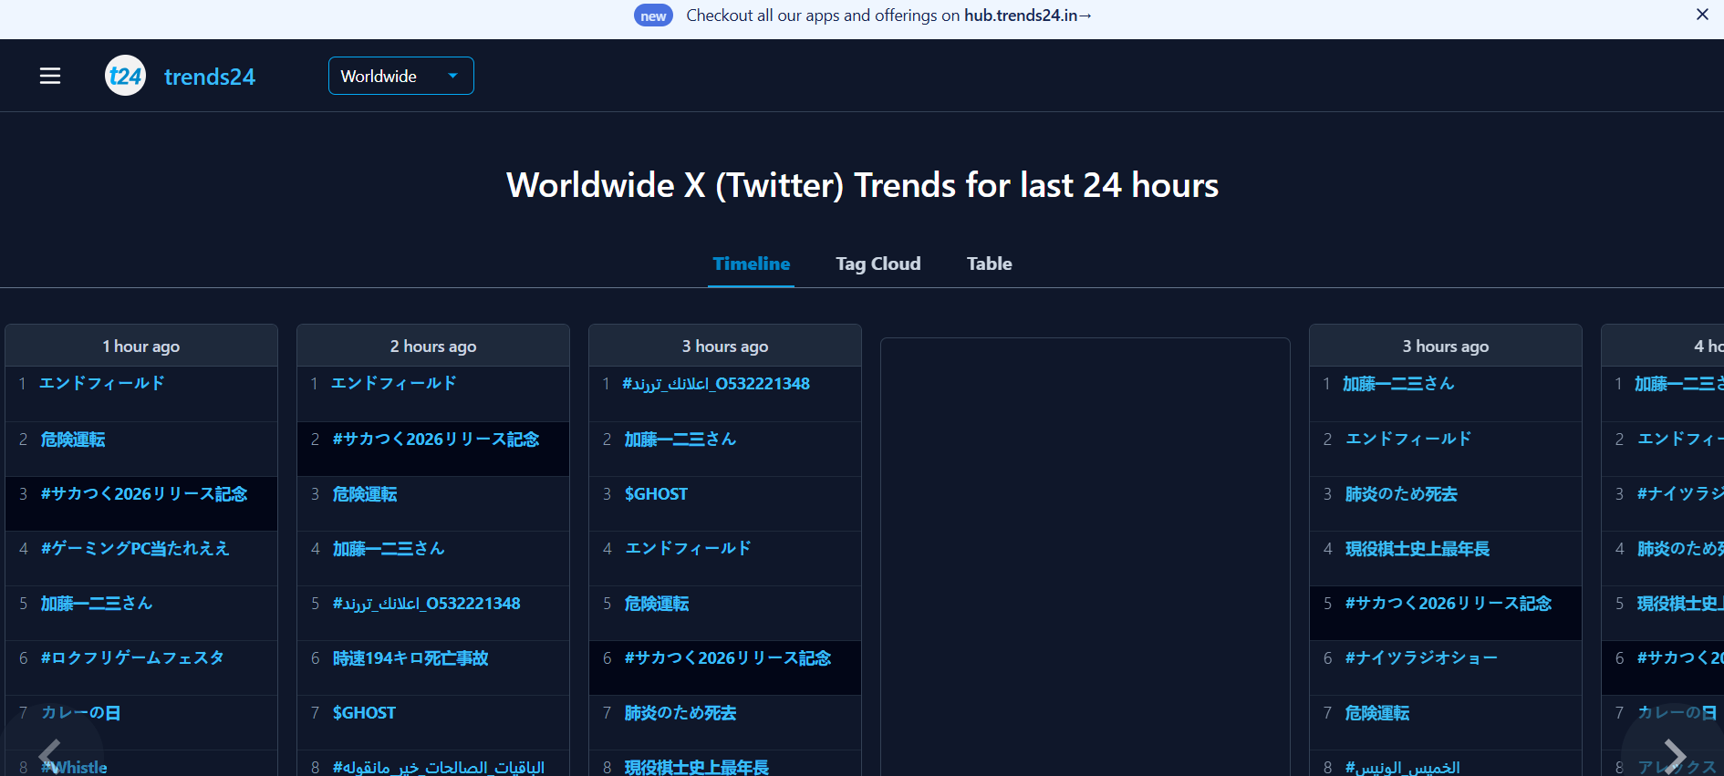The height and width of the screenshot is (776, 1724).
Task: Open the Worldwide location dropdown
Action: click(401, 76)
